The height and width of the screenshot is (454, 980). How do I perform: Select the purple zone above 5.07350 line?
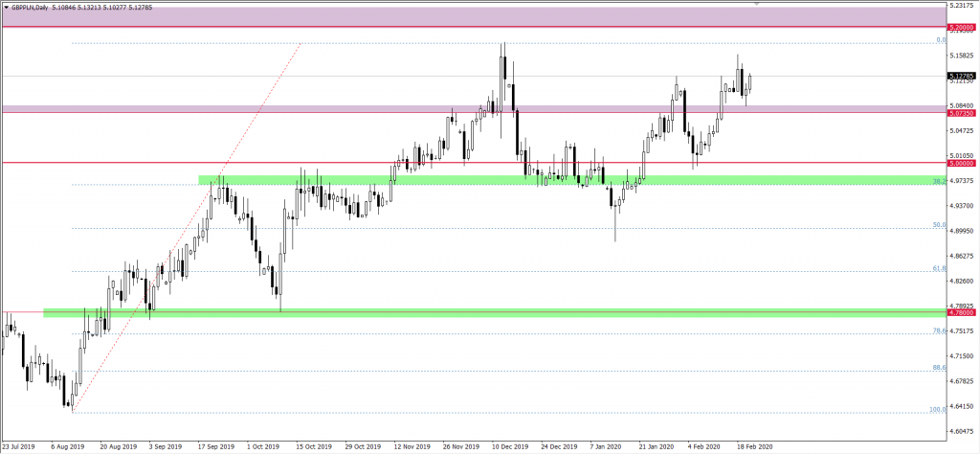[475, 109]
